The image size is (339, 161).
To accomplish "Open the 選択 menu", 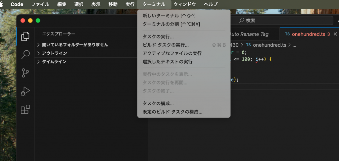I will click(x=79, y=4).
